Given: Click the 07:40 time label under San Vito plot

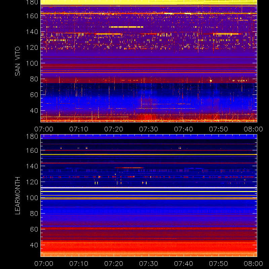Looking at the screenshot, I should click(x=184, y=129).
